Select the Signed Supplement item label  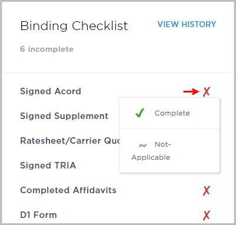(x=64, y=116)
